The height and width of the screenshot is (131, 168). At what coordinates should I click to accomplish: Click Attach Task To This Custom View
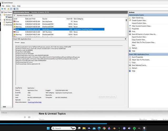coord(144,42)
